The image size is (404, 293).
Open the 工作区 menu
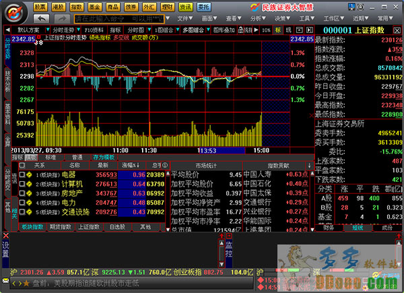pos(334,19)
